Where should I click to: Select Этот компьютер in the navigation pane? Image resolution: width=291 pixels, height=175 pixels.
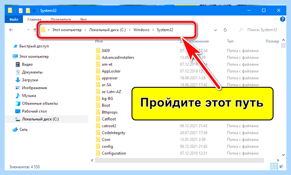point(34,56)
